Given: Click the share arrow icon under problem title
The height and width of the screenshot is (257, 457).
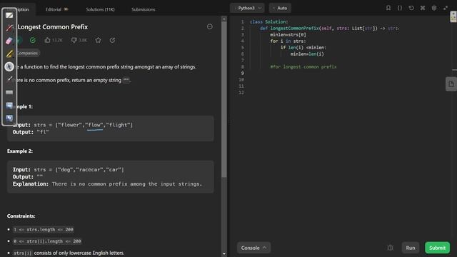Looking at the screenshot, I should pyautogui.click(x=113, y=40).
